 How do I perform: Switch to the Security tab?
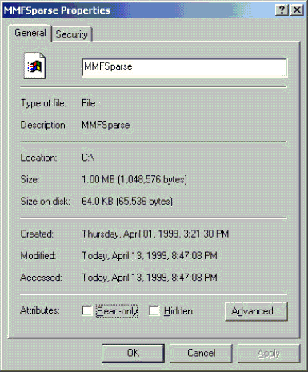pyautogui.click(x=71, y=34)
